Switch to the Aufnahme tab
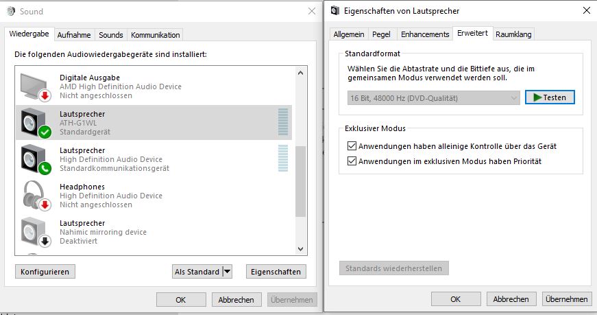This screenshot has width=597, height=315. (x=74, y=35)
